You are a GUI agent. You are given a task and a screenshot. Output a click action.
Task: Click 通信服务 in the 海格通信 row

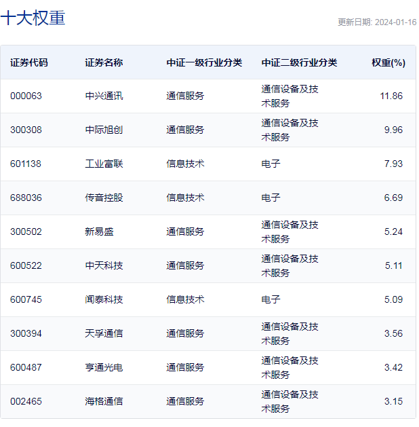click(185, 401)
